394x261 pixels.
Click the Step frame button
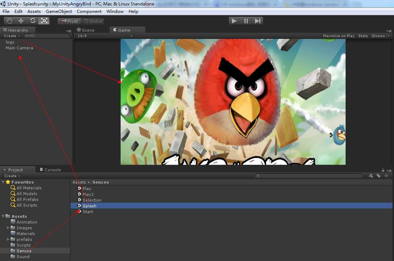[x=257, y=21]
